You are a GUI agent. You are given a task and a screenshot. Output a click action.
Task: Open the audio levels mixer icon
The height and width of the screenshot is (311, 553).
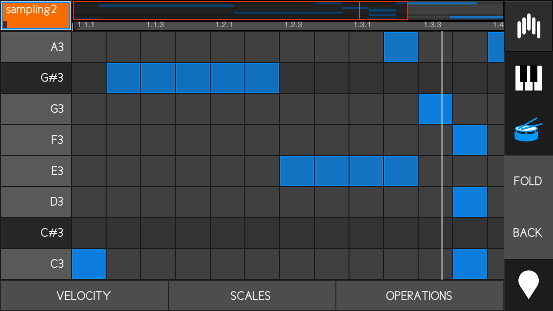[528, 26]
